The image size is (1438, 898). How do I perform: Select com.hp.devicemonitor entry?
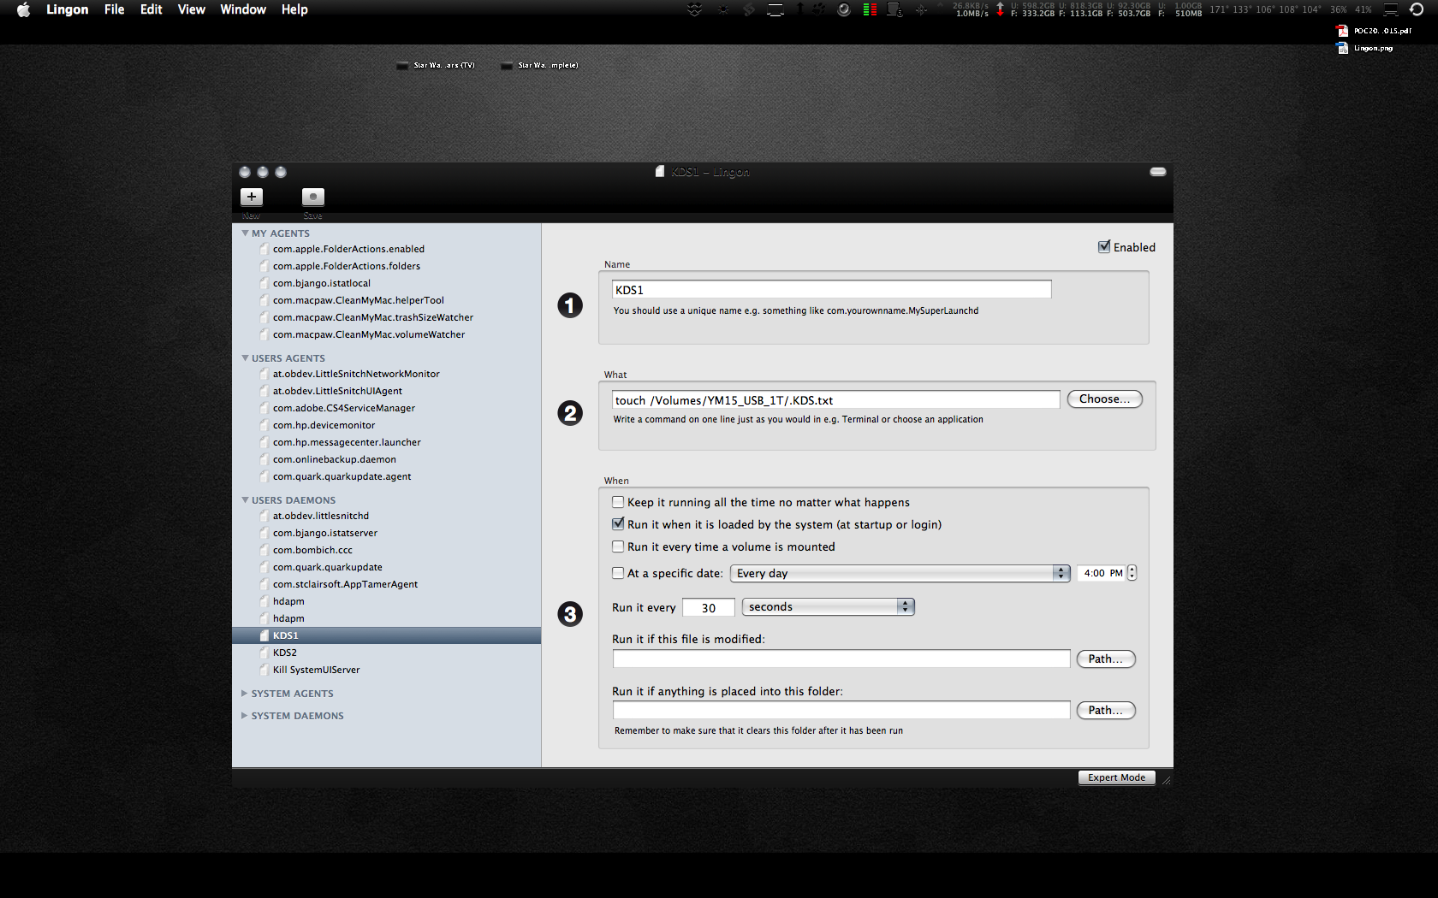tap(387, 425)
